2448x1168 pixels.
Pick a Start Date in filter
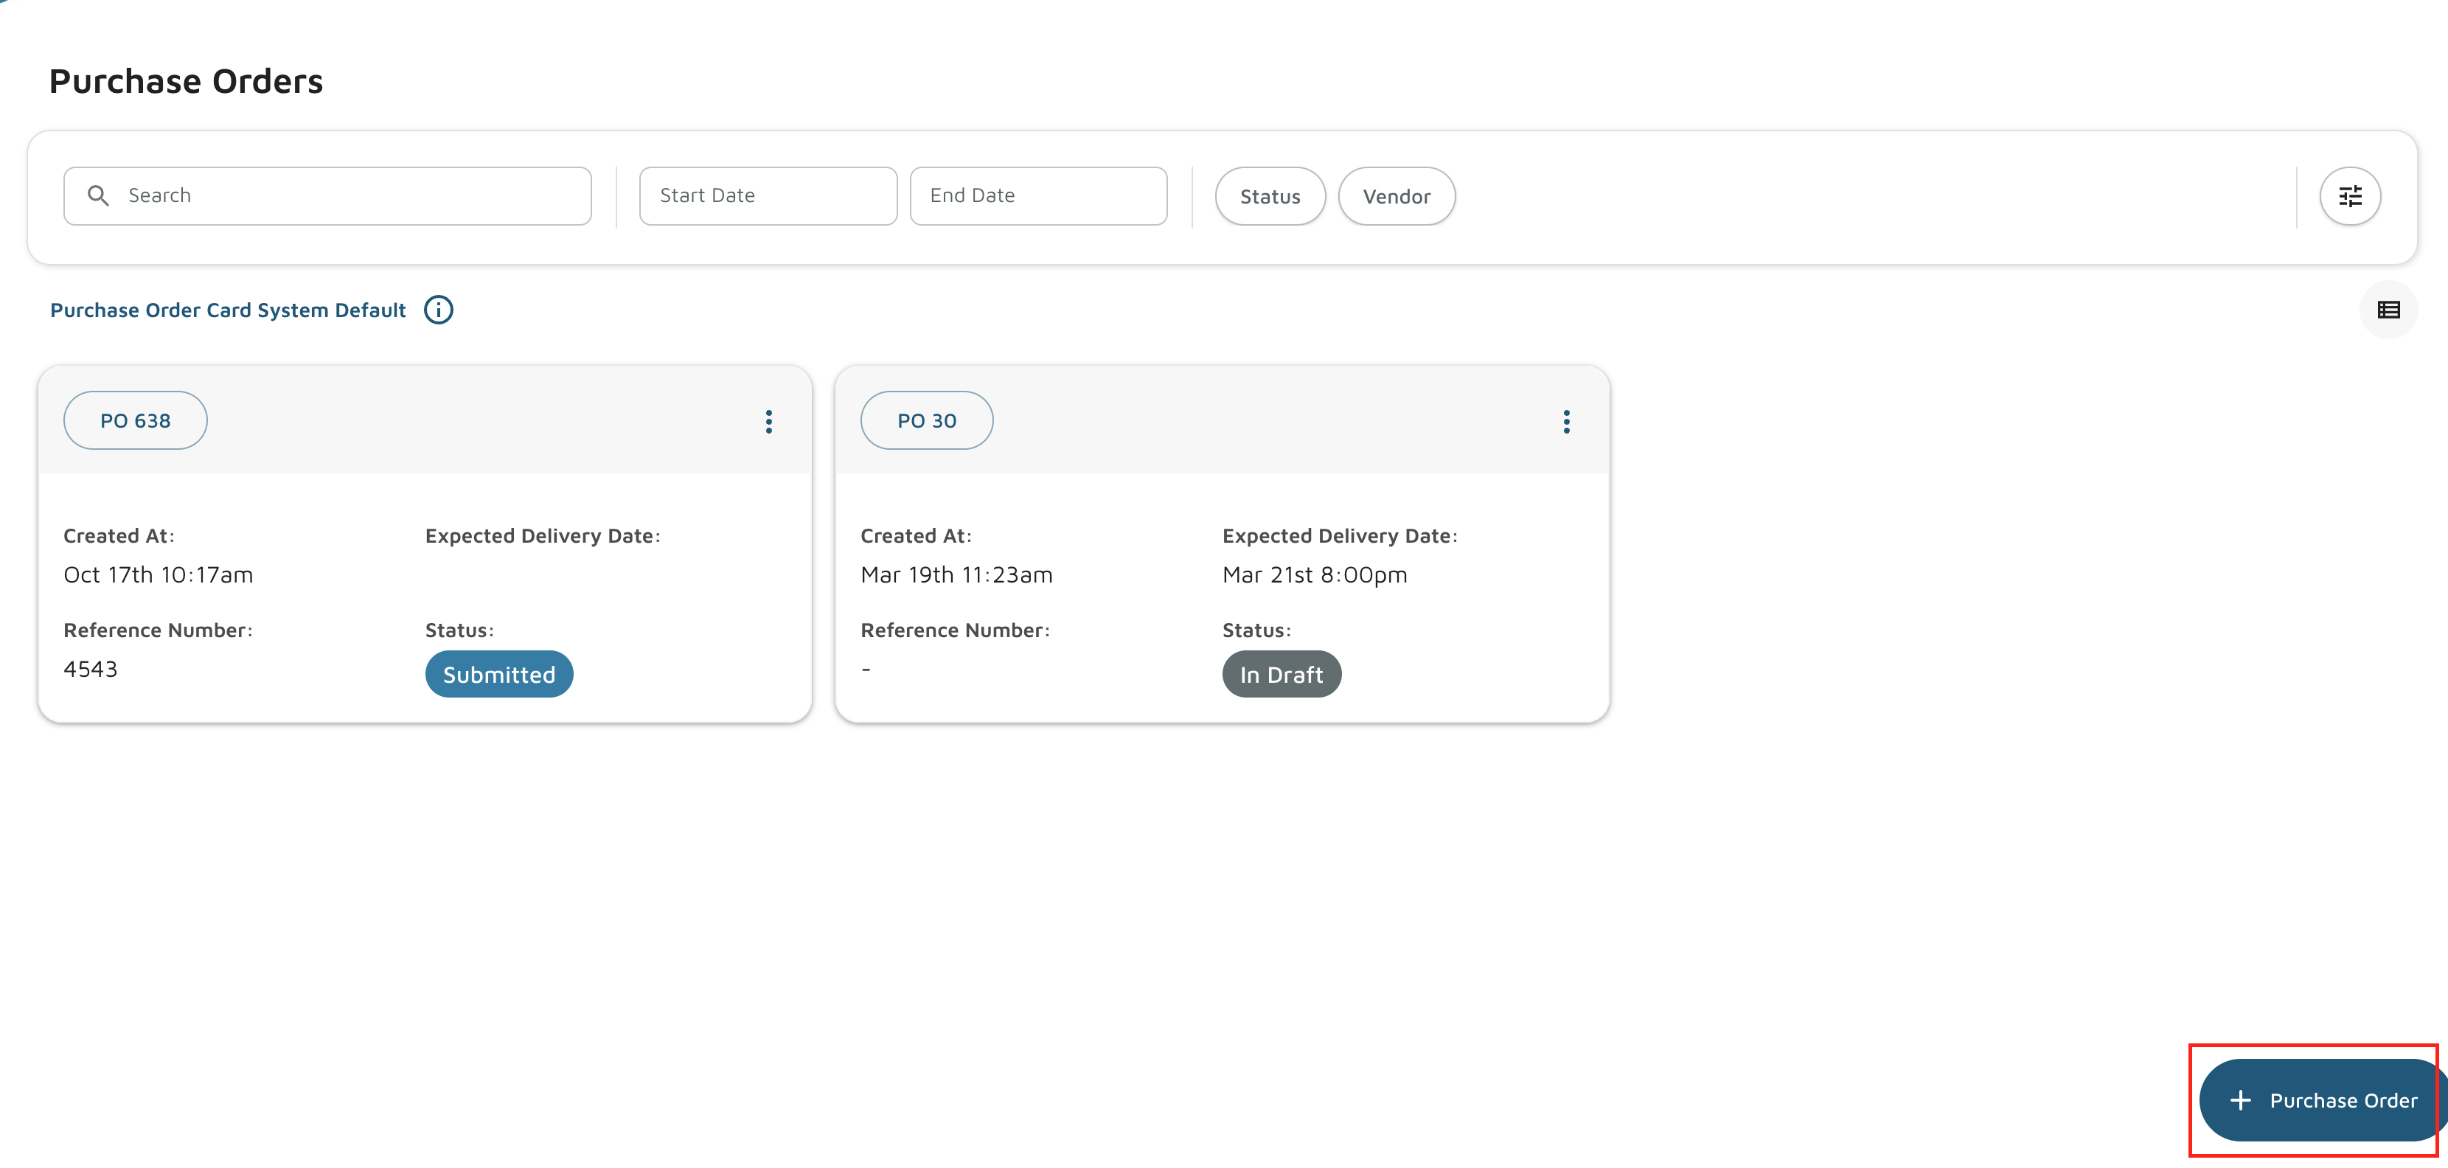point(768,196)
